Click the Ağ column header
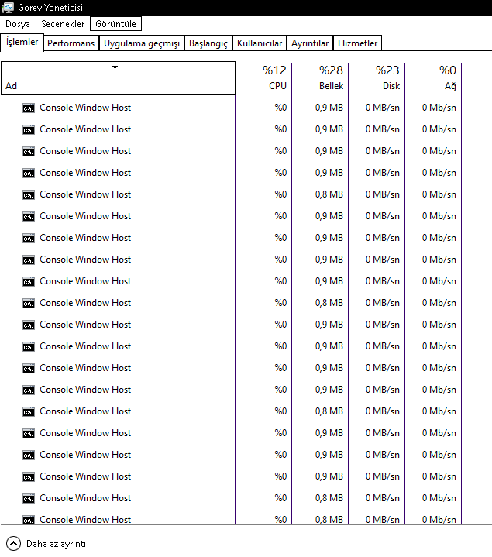Viewport: 492px width, 557px height. 433,78
